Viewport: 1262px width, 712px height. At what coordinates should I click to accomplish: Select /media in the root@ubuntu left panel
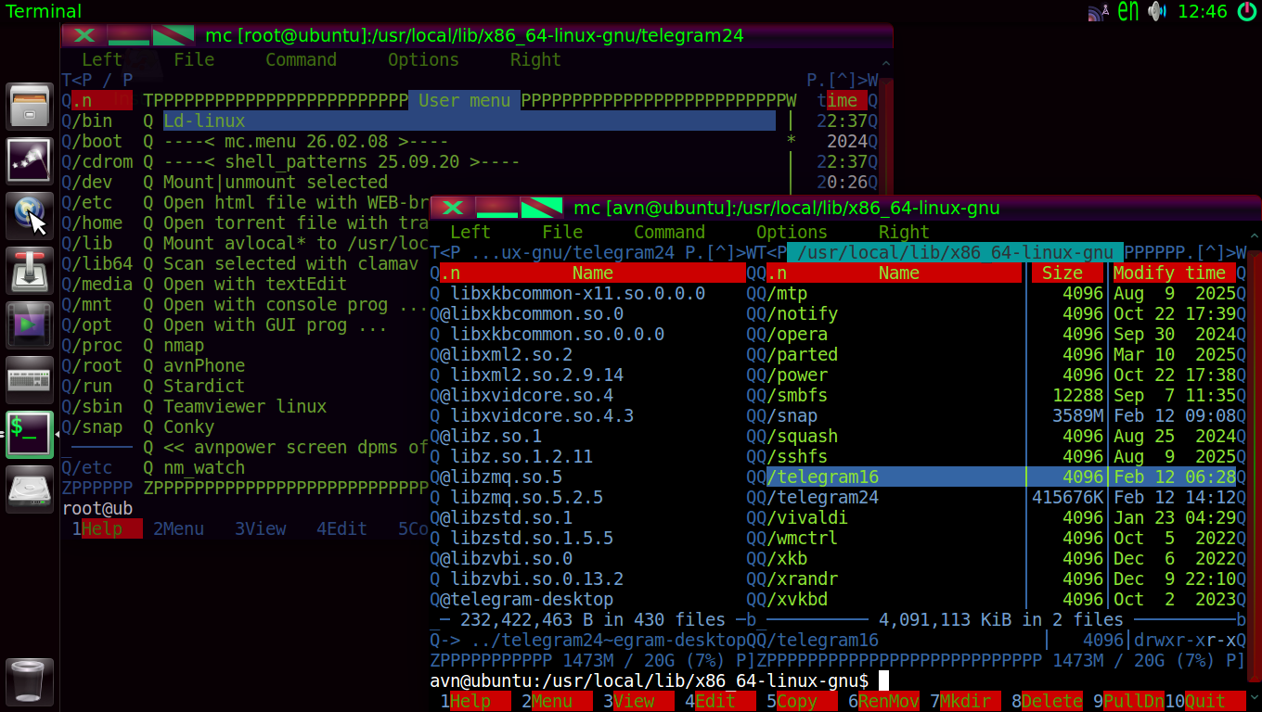(102, 284)
